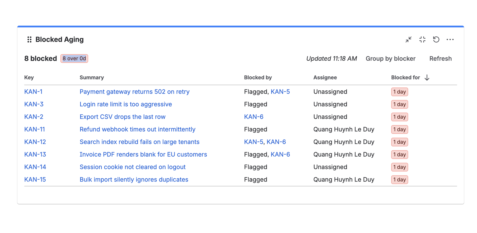This screenshot has width=477, height=233.
Task: Open issue KAN-3 key link
Action: [x=34, y=104]
